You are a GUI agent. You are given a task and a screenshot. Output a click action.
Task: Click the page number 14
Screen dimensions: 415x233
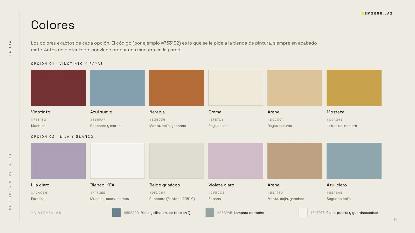coord(395,220)
